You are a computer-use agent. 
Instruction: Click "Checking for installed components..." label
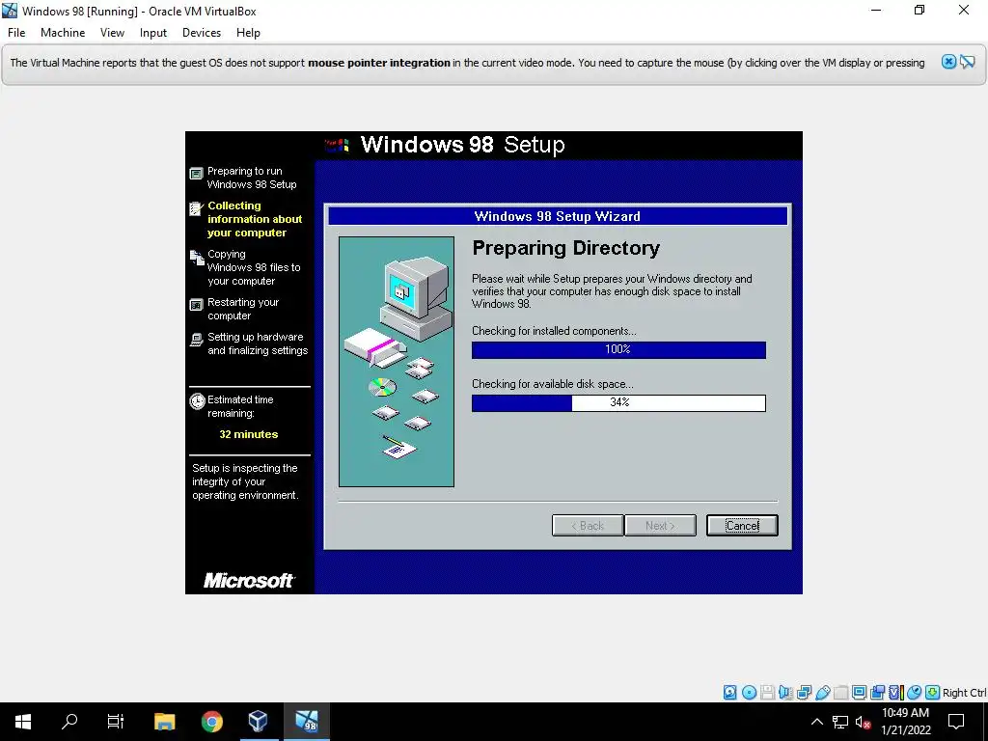pyautogui.click(x=554, y=331)
